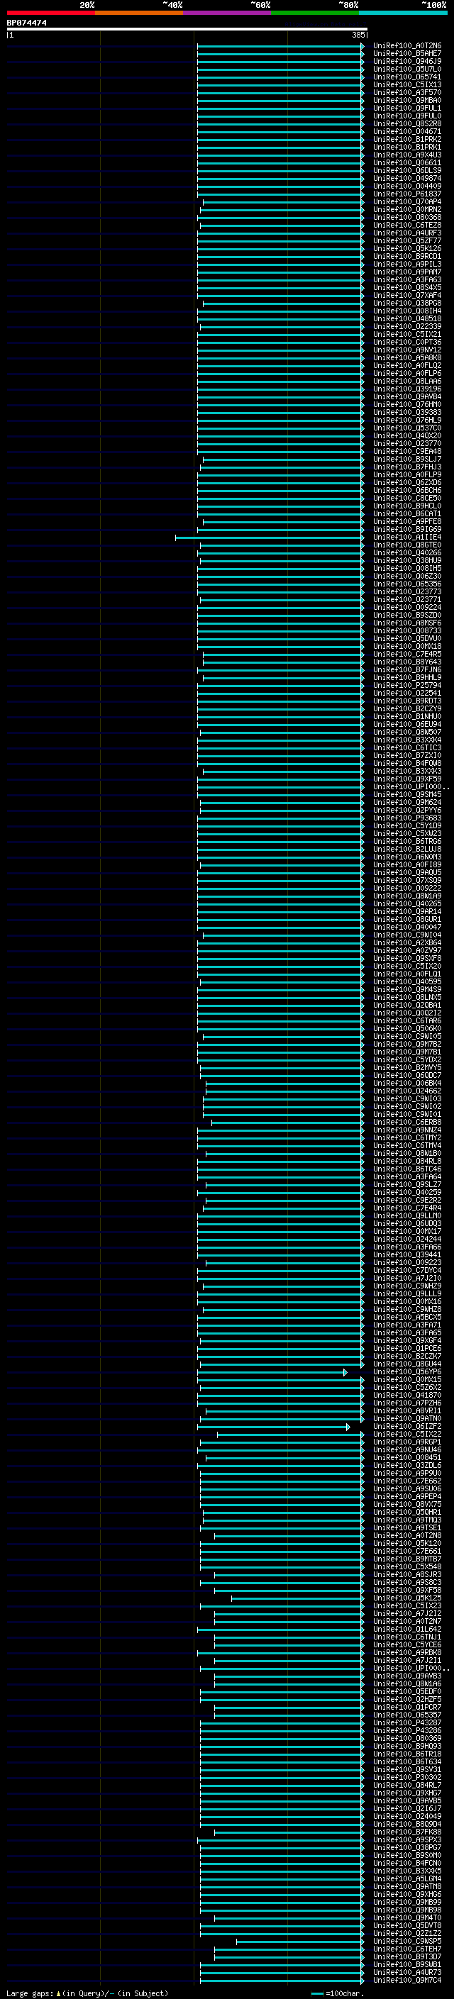Select the UniRef100_Q7XSQ9 label
Image resolution: width=454 pixels, height=1999 pixels.
pyautogui.click(x=407, y=880)
